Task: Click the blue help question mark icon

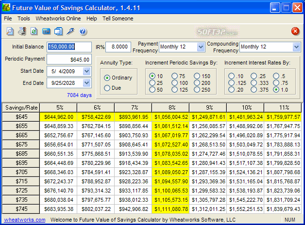Action: tap(83, 31)
